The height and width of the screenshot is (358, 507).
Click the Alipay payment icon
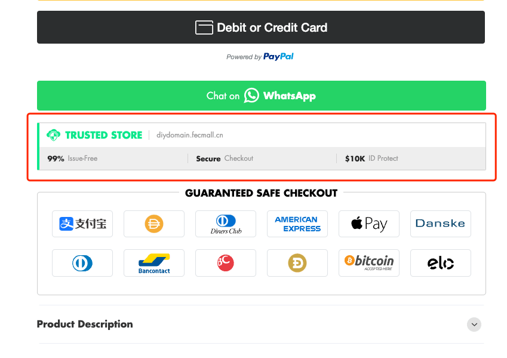(x=82, y=224)
